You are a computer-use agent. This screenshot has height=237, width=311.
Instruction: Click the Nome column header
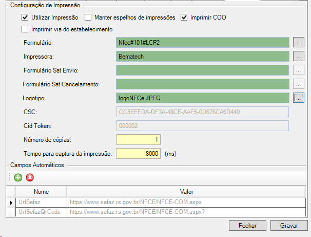(41, 192)
